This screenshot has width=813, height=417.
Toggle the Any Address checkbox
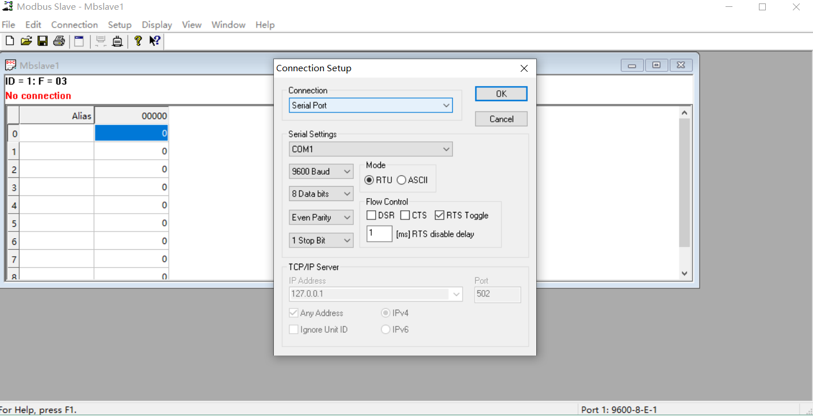293,313
